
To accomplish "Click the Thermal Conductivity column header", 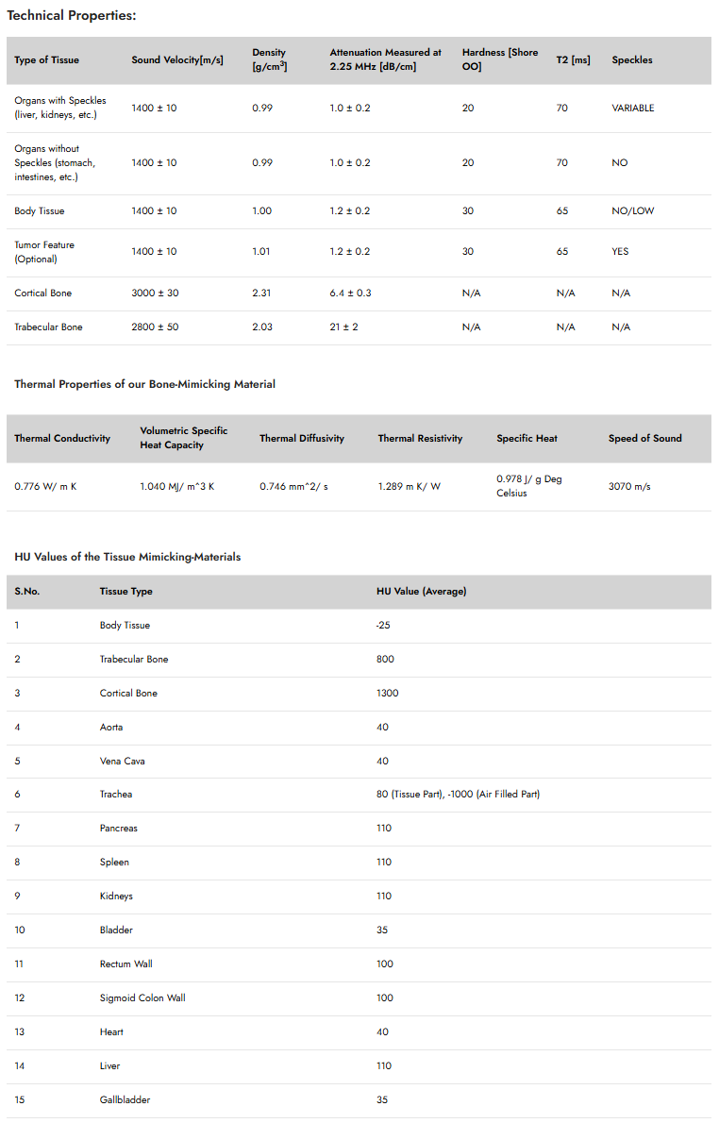I will (62, 438).
